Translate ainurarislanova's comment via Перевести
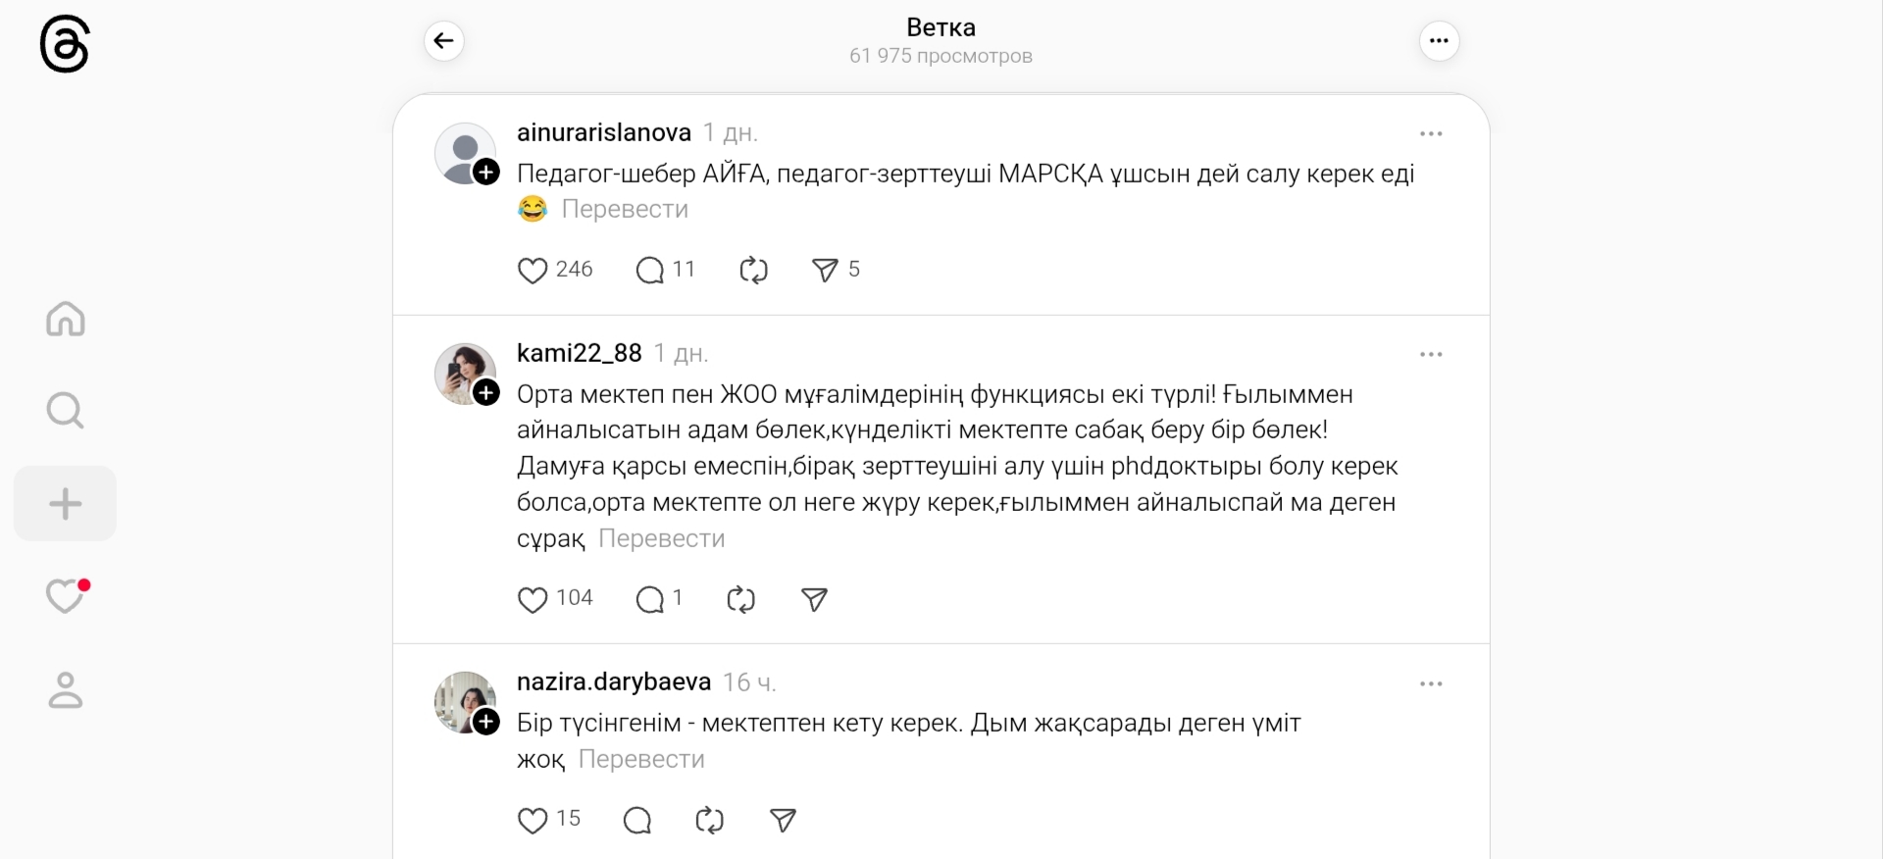This screenshot has height=859, width=1883. tap(625, 209)
